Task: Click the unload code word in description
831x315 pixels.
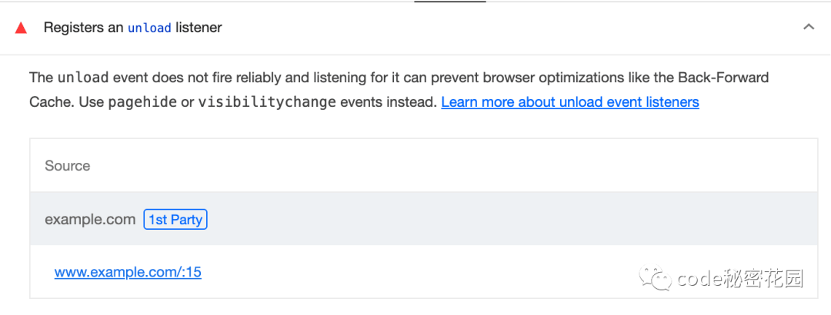Action: point(82,78)
